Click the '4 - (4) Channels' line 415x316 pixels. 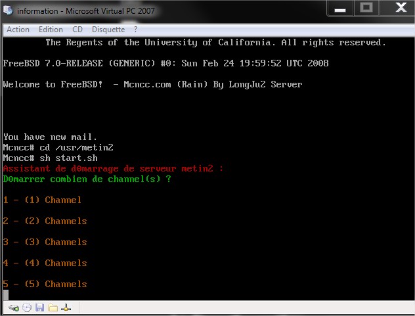coord(45,263)
